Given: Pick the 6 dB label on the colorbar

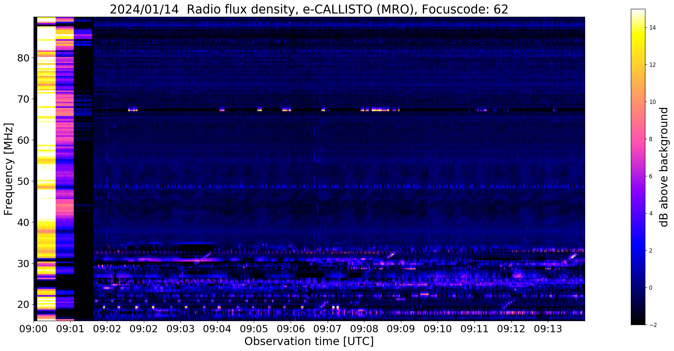Looking at the screenshot, I should pyautogui.click(x=651, y=177).
